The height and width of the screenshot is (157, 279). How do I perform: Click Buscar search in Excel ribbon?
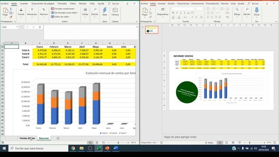click(113, 3)
